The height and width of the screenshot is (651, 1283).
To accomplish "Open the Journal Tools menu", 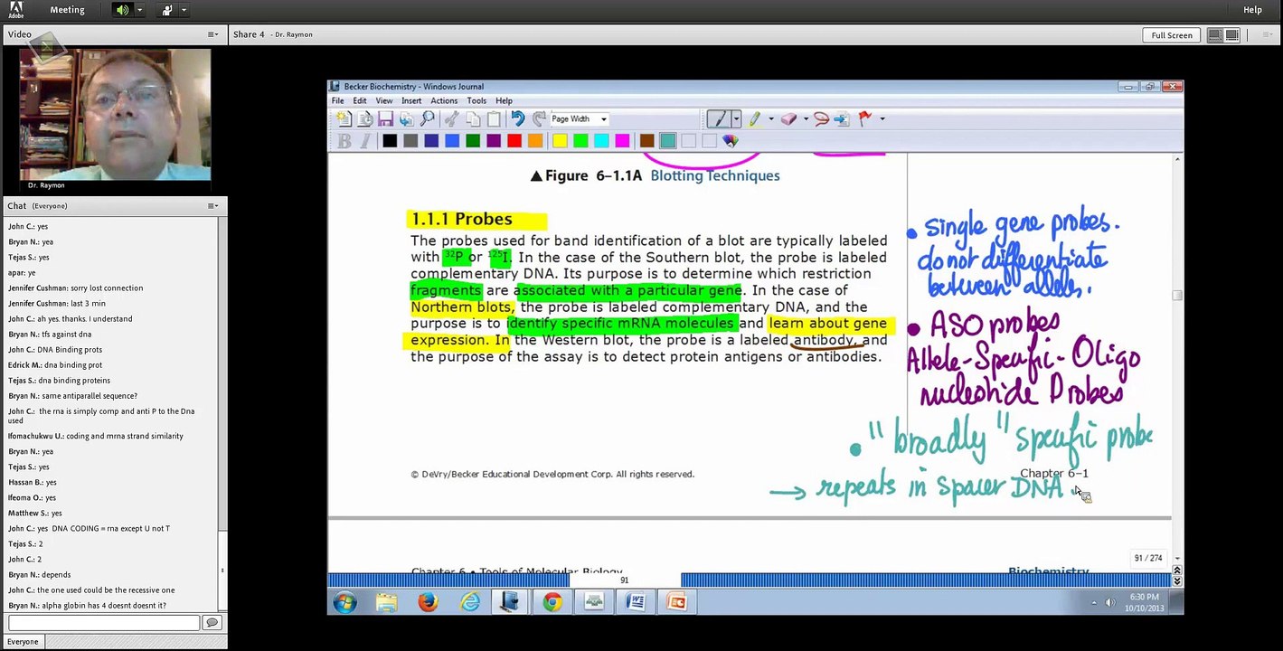I will point(476,100).
